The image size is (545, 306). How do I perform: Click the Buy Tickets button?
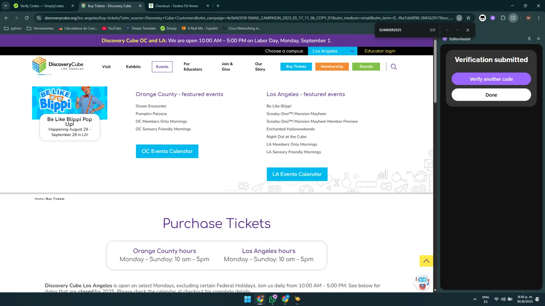[x=296, y=66]
